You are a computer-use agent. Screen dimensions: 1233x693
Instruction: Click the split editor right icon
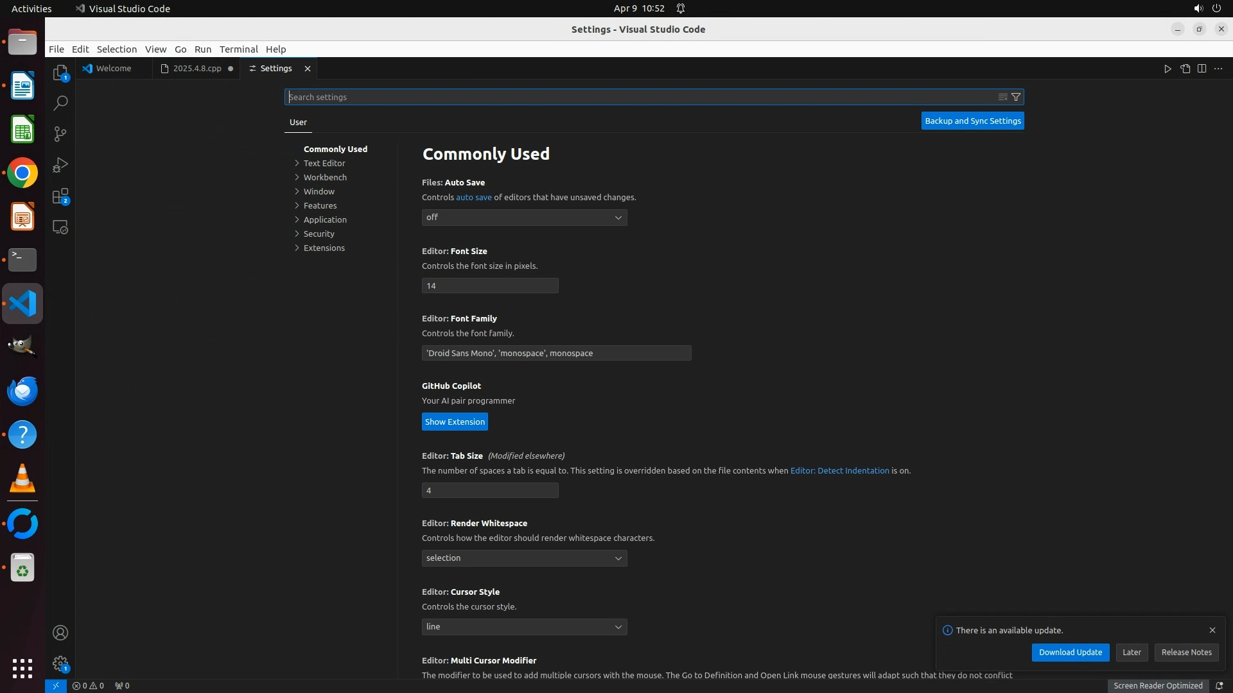pos(1202,69)
